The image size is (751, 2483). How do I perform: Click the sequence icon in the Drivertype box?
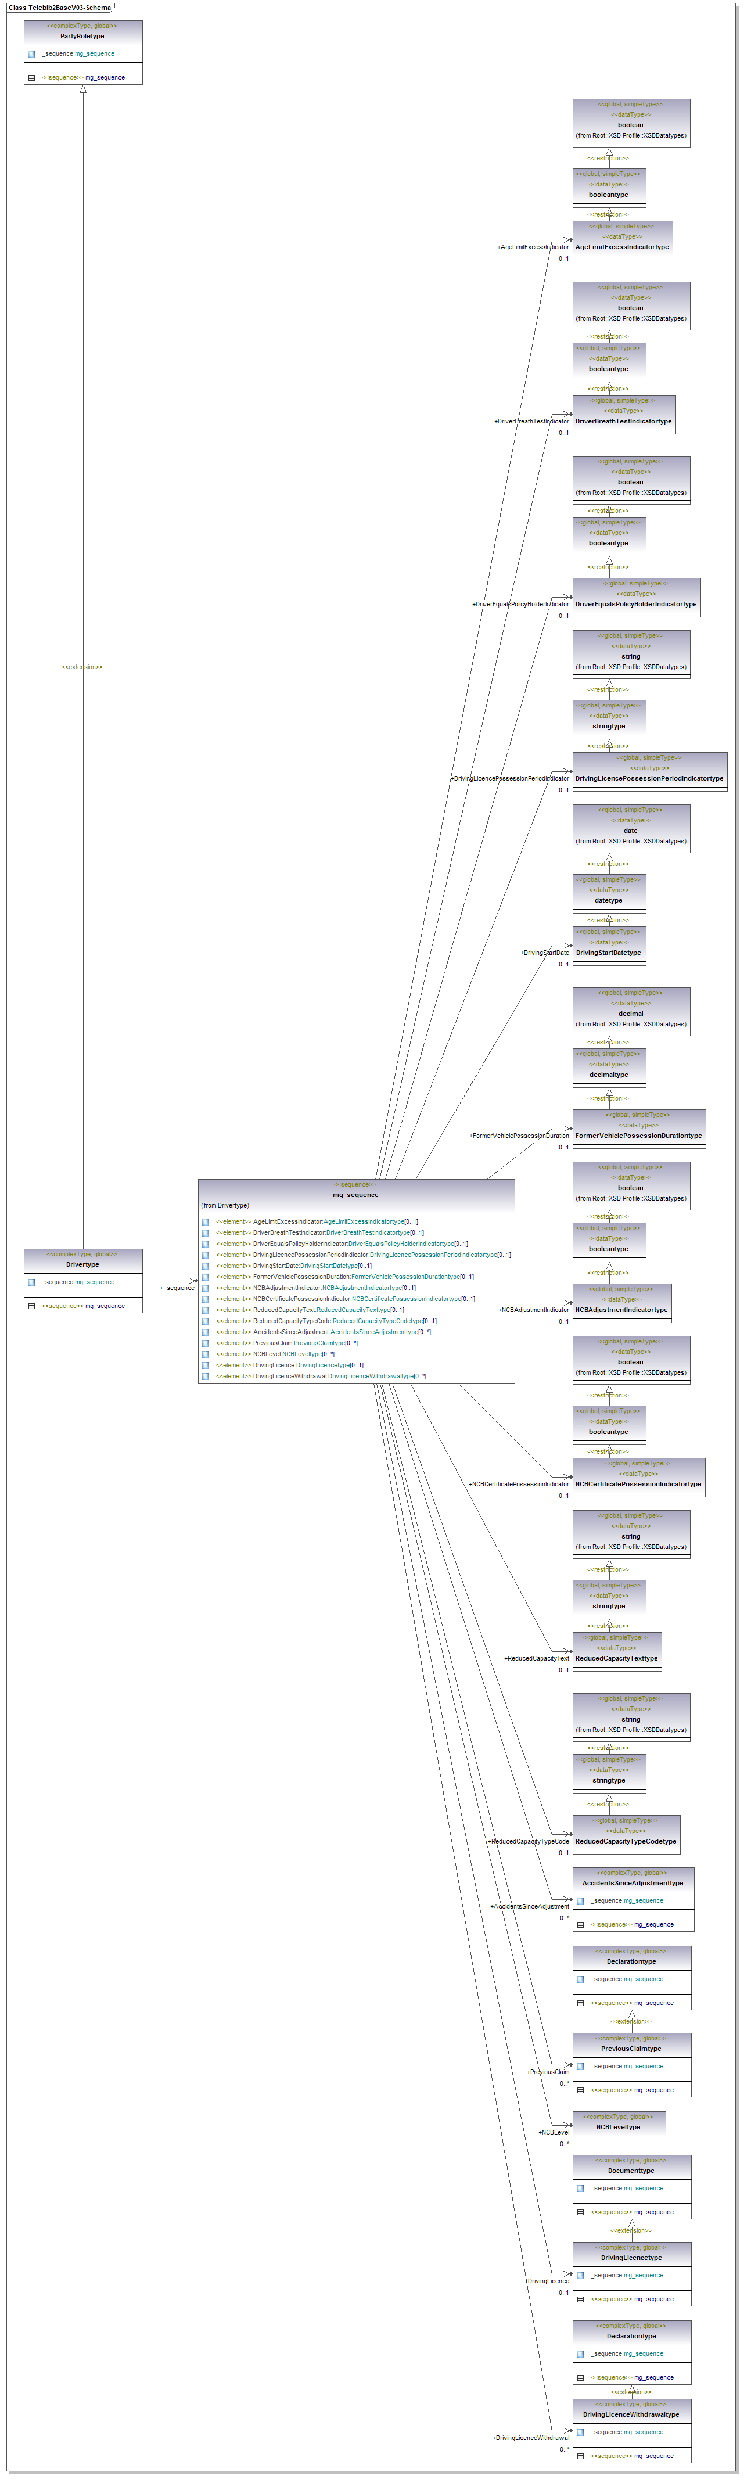32,1306
